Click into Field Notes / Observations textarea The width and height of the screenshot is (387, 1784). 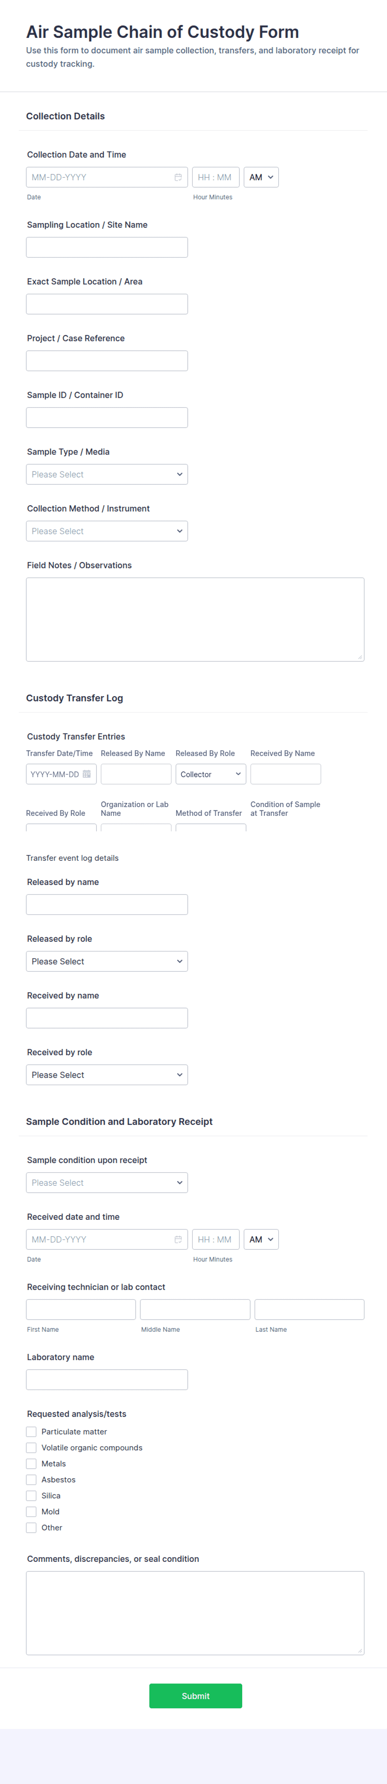(x=194, y=619)
